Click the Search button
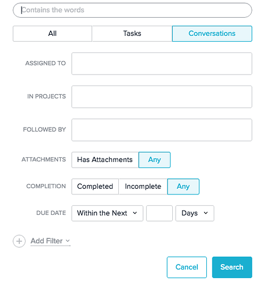This screenshot has width=266, height=285. pyautogui.click(x=232, y=267)
